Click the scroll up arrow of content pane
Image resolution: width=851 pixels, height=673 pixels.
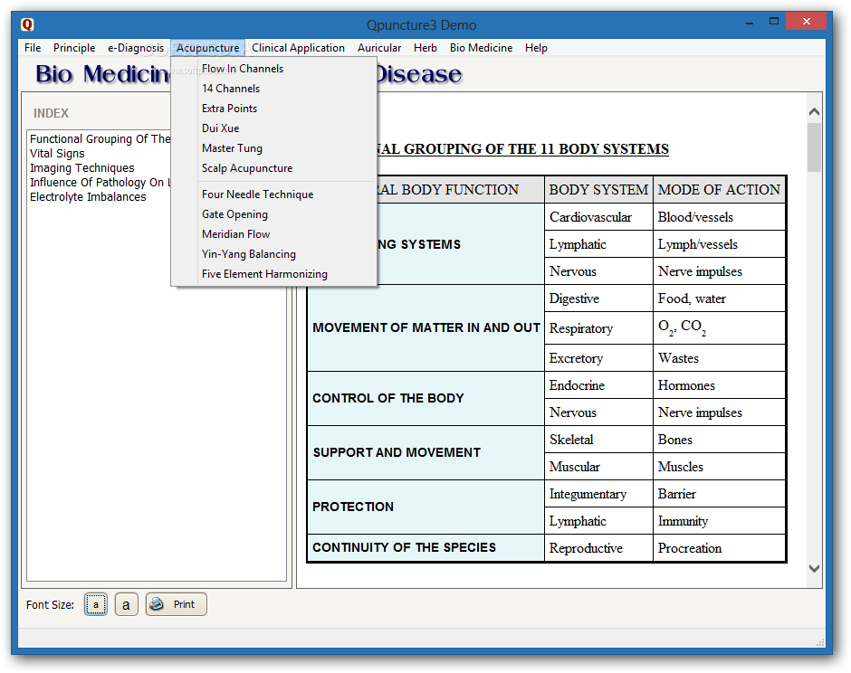[814, 112]
